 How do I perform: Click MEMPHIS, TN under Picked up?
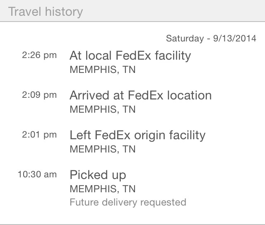coord(103,189)
